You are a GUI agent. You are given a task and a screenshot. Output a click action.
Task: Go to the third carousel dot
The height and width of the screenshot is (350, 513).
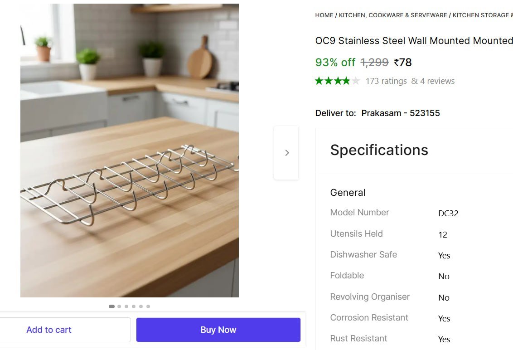point(126,306)
